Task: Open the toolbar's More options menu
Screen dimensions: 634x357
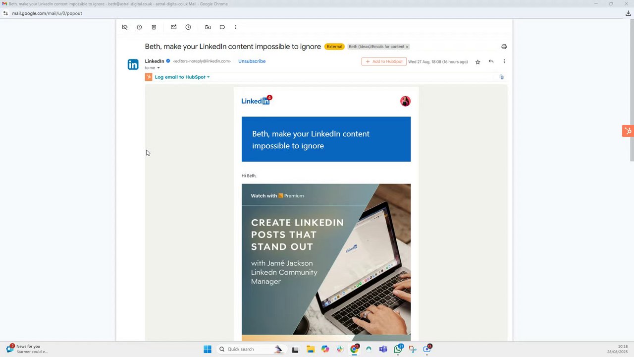Action: pyautogui.click(x=236, y=27)
